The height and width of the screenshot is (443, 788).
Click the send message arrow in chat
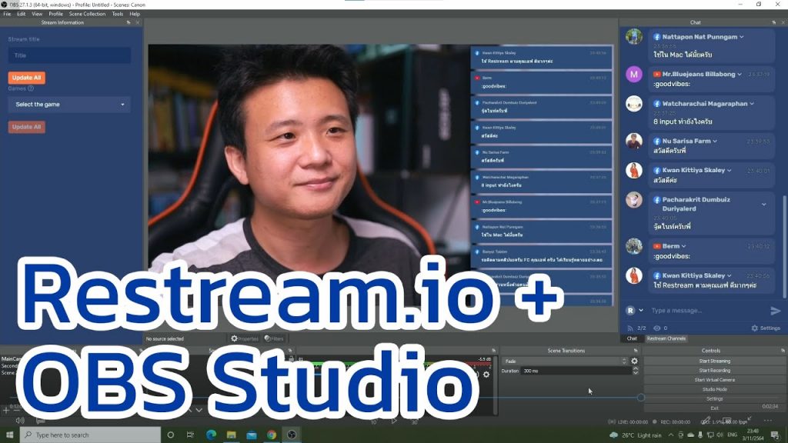pos(775,311)
